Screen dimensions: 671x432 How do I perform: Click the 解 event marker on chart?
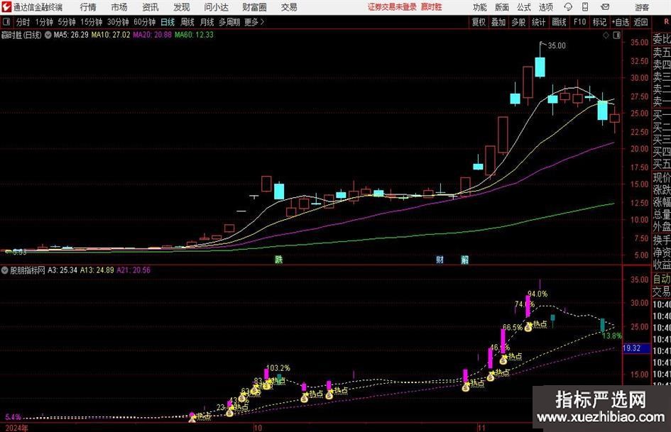(x=465, y=259)
